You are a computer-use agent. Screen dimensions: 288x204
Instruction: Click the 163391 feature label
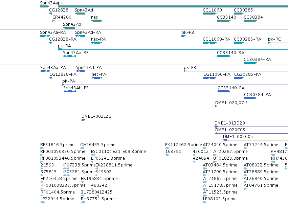click(x=173, y=152)
